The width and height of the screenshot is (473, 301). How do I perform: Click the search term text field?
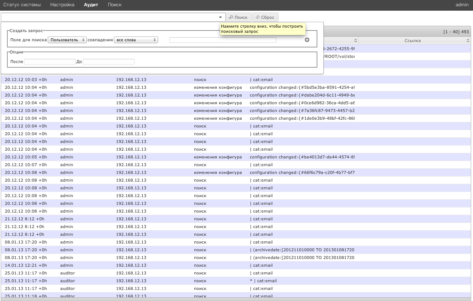point(223,40)
